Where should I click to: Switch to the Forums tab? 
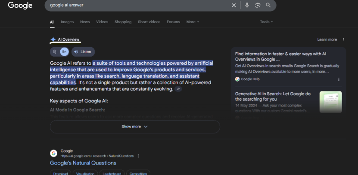coord(173,22)
